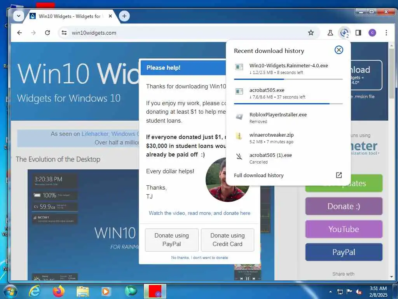398x299 pixels.
Task: Show hidden system tray icons arrow
Action: click(330, 292)
